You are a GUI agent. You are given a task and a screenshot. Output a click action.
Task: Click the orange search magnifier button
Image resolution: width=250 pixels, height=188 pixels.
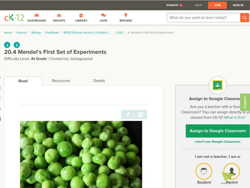point(244,18)
